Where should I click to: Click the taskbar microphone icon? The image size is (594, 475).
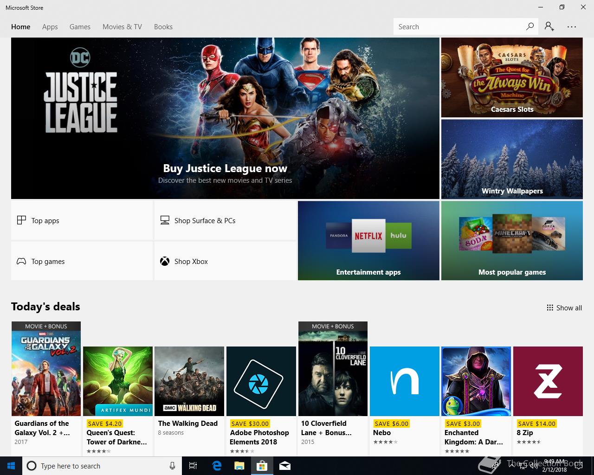click(x=172, y=466)
